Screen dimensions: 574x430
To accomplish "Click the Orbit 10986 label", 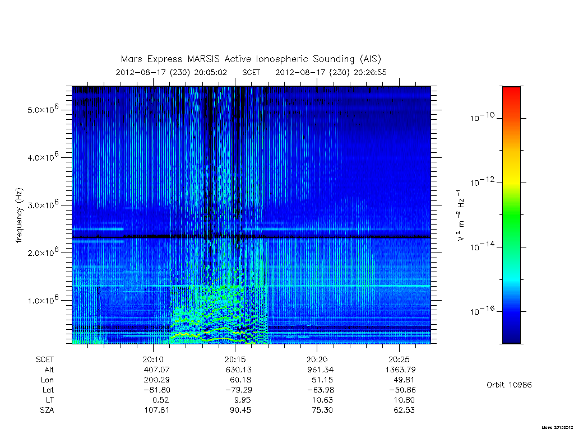I will [x=509, y=385].
